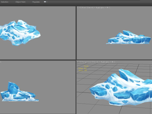This screenshot has height=114, width=152.
Task: Click the Perspective view label menu
Action: tap(86, 62)
